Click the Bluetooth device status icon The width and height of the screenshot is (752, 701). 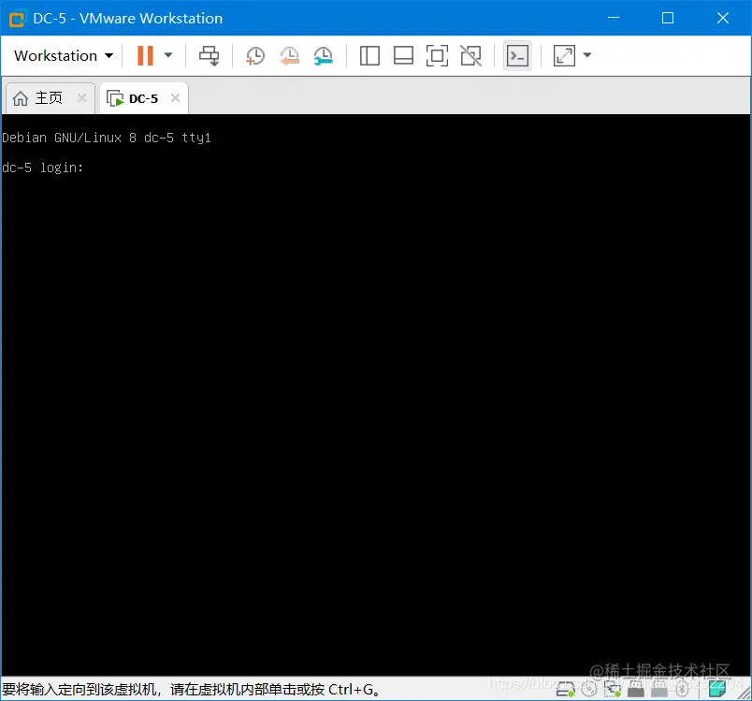pyautogui.click(x=682, y=689)
